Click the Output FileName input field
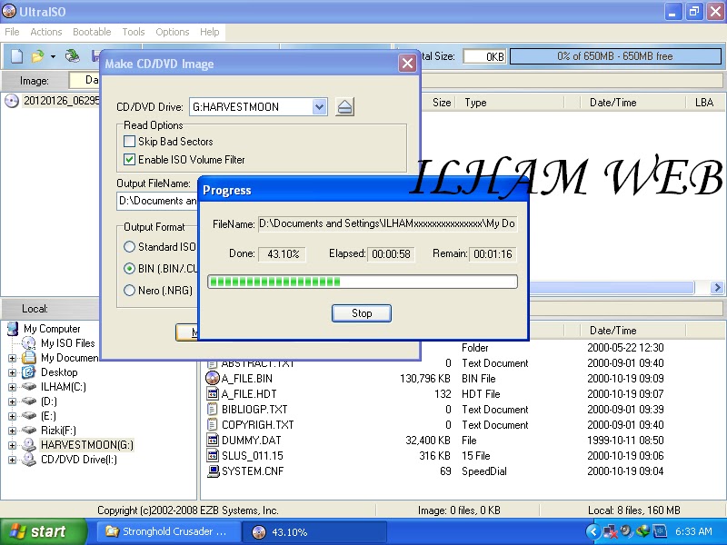This screenshot has height=545, width=727. (157, 201)
